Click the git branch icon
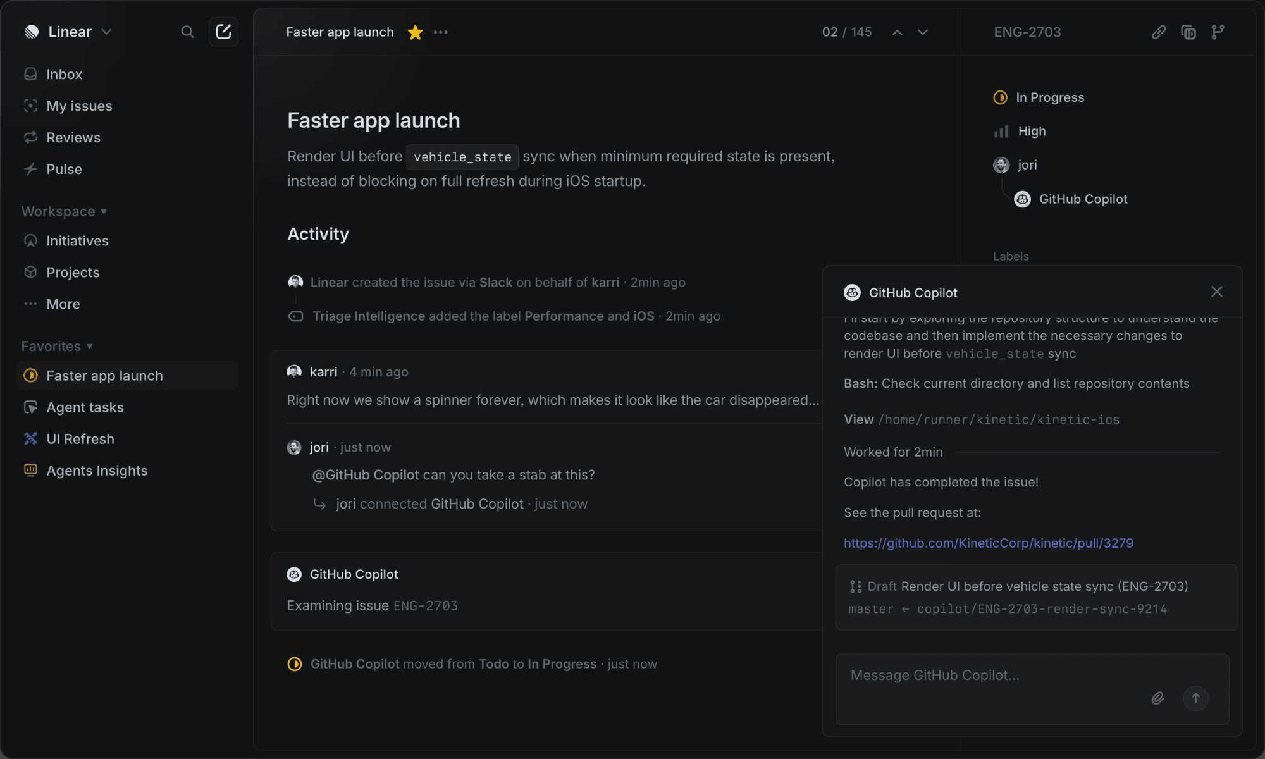 (1218, 32)
